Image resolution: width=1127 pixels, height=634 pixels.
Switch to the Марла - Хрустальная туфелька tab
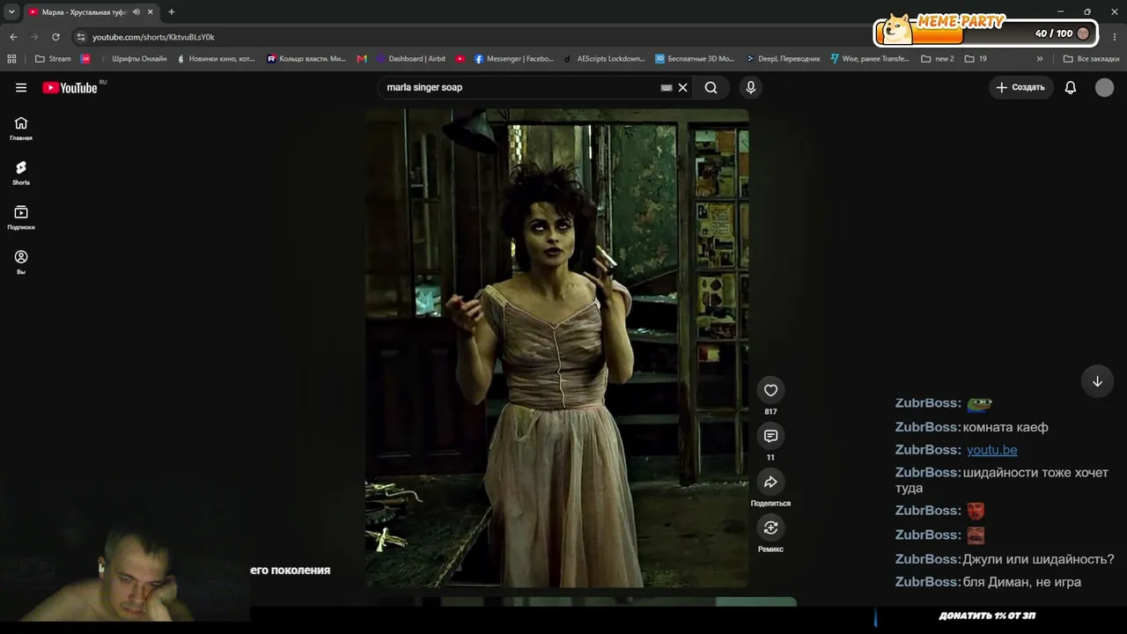pos(85,12)
